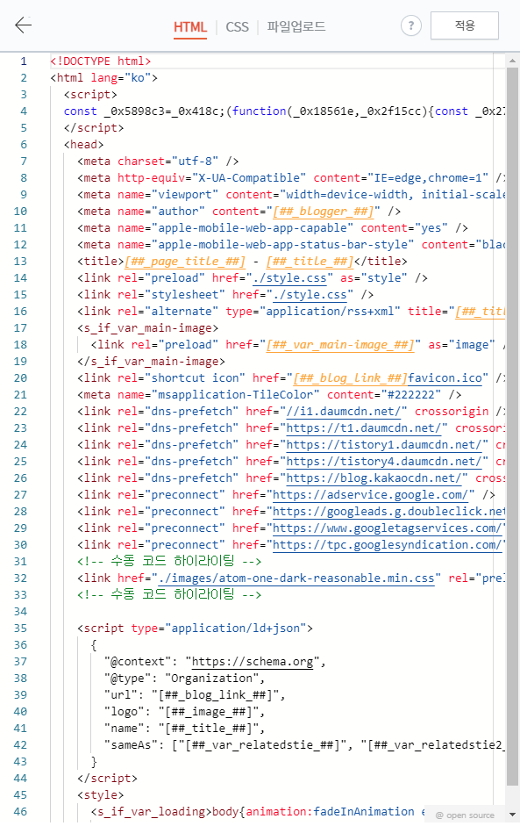The height and width of the screenshot is (826, 520).
Task: Click the atom-one-dark-reasonable.min.css path
Action: pos(296,578)
